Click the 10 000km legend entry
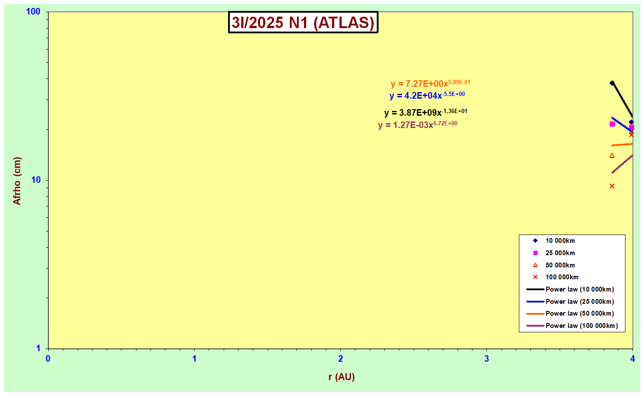Screen dimensions: 643x395 tap(560, 241)
